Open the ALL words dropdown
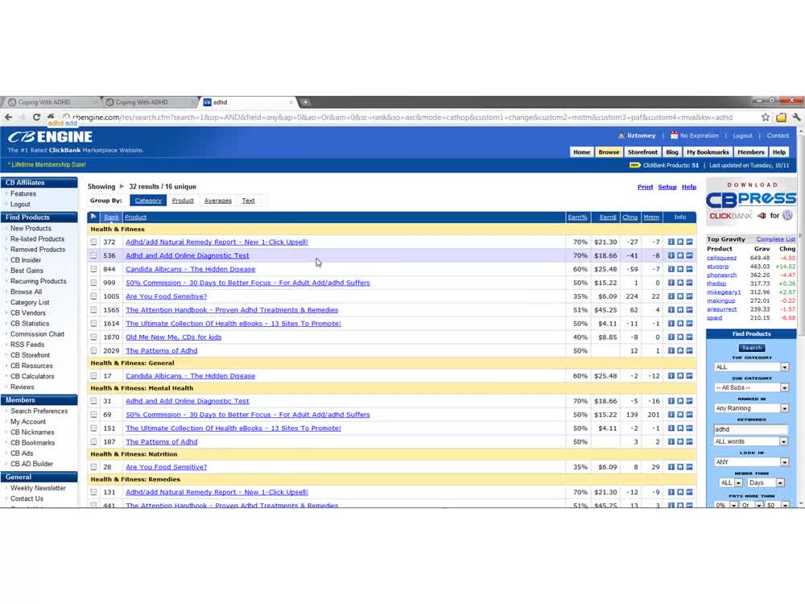Screen dimensions: 805x604 tap(750, 441)
